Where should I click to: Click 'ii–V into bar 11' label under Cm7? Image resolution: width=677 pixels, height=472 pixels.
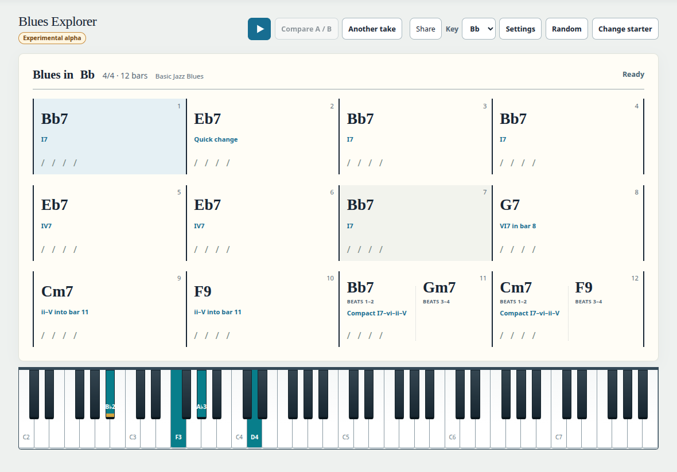65,312
